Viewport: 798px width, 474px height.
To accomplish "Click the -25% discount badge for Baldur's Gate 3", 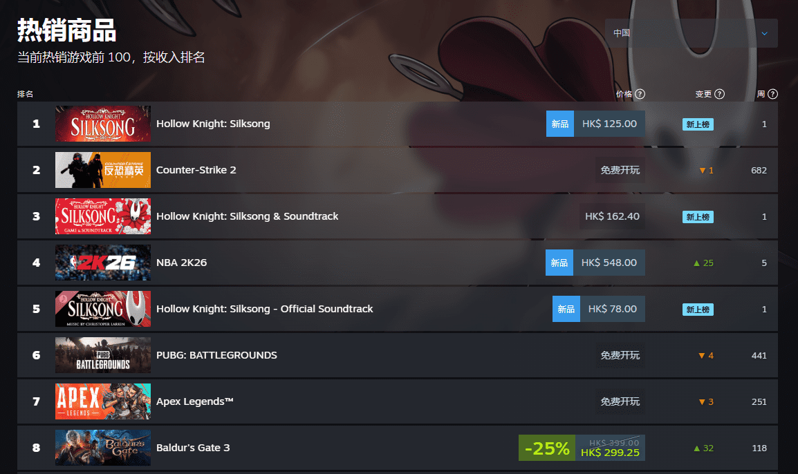I will point(547,448).
